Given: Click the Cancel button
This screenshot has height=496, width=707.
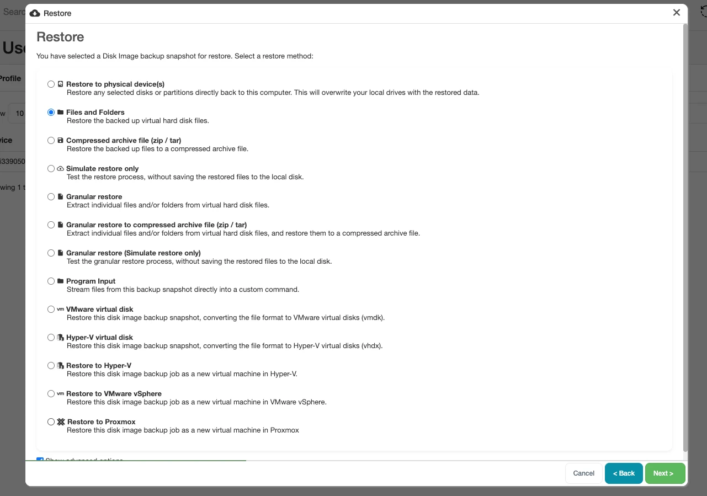Looking at the screenshot, I should 584,473.
